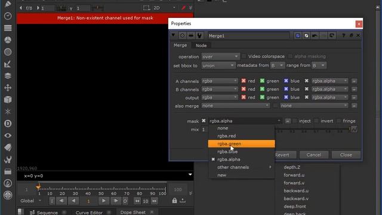Screen dimensions: 382x215
Task: Click the Close button
Action: tap(346, 155)
